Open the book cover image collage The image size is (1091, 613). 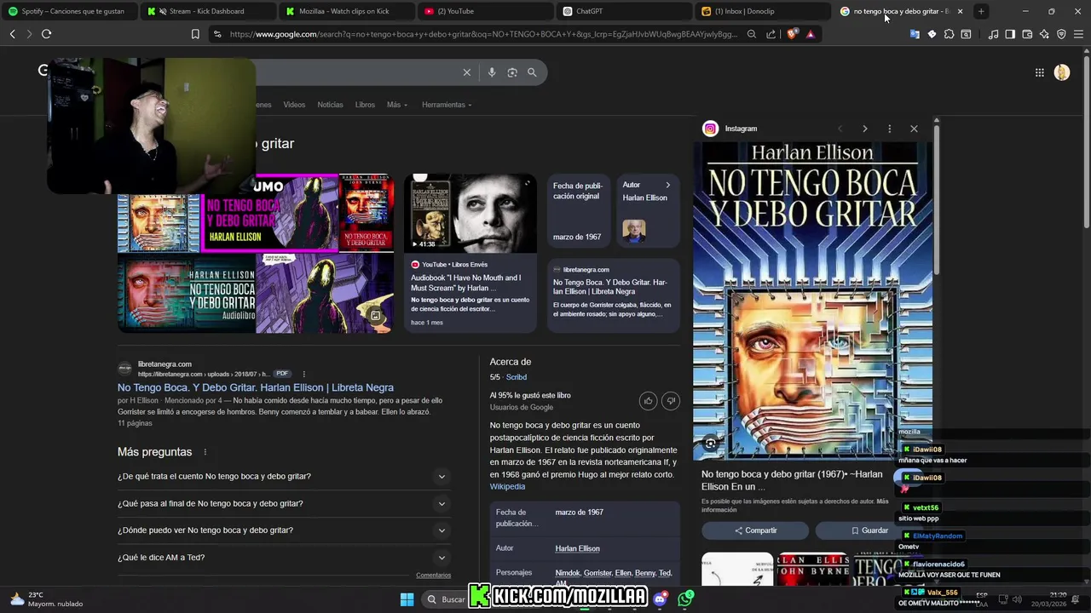[256, 254]
